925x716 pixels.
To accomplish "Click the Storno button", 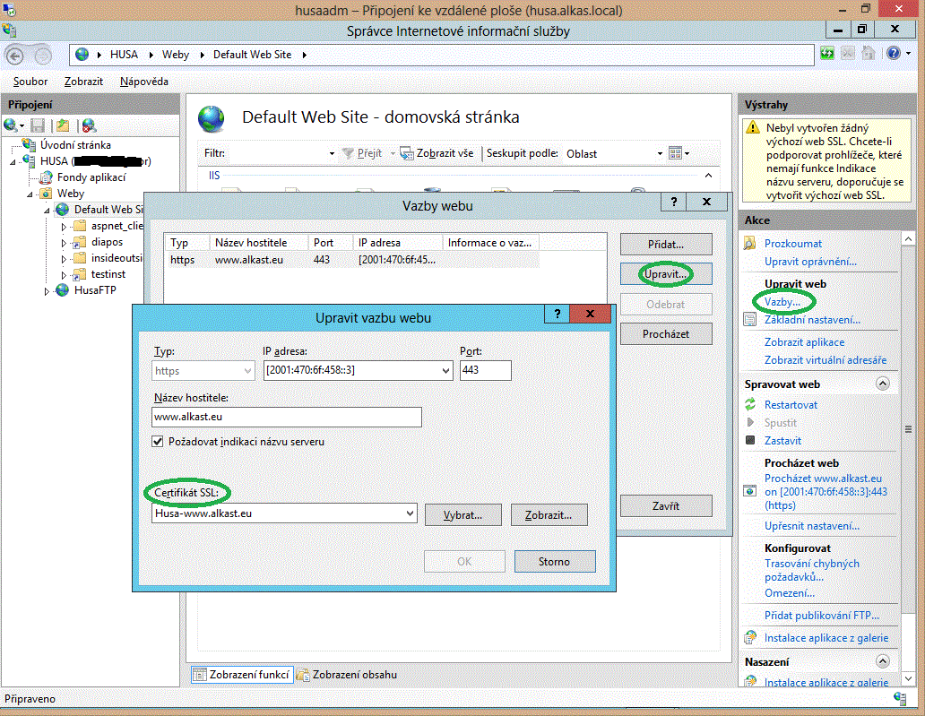I will click(554, 562).
